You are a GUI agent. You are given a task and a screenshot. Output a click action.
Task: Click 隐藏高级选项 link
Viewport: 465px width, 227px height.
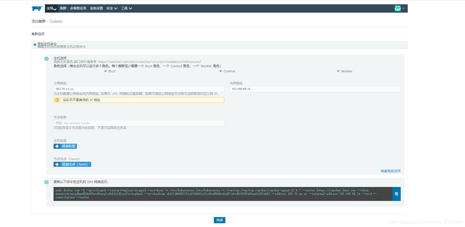coord(391,171)
